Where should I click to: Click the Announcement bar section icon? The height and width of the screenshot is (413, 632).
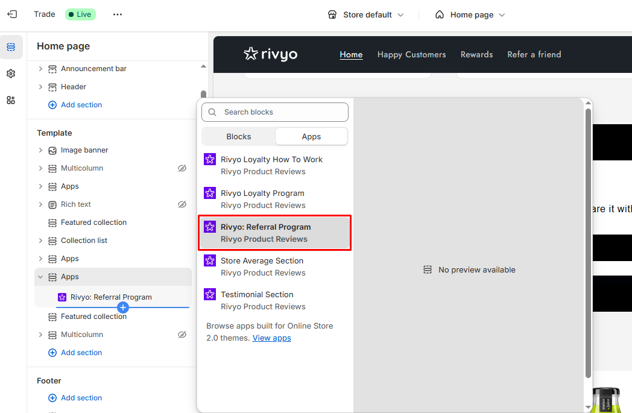52,69
